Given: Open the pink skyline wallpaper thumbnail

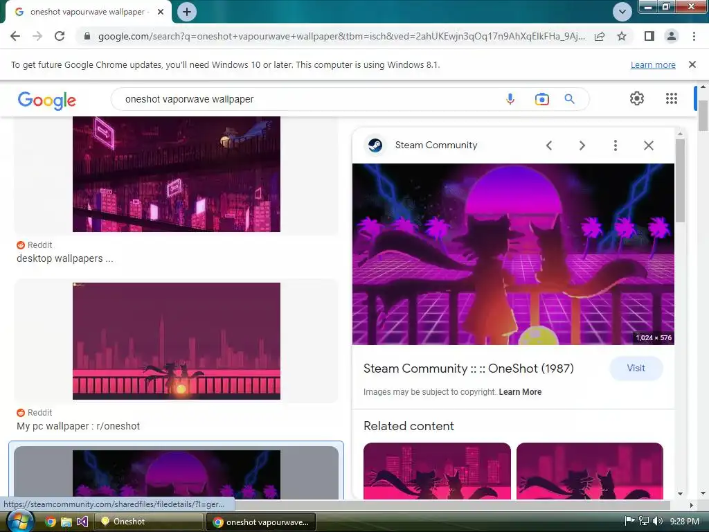Looking at the screenshot, I should click(x=177, y=341).
